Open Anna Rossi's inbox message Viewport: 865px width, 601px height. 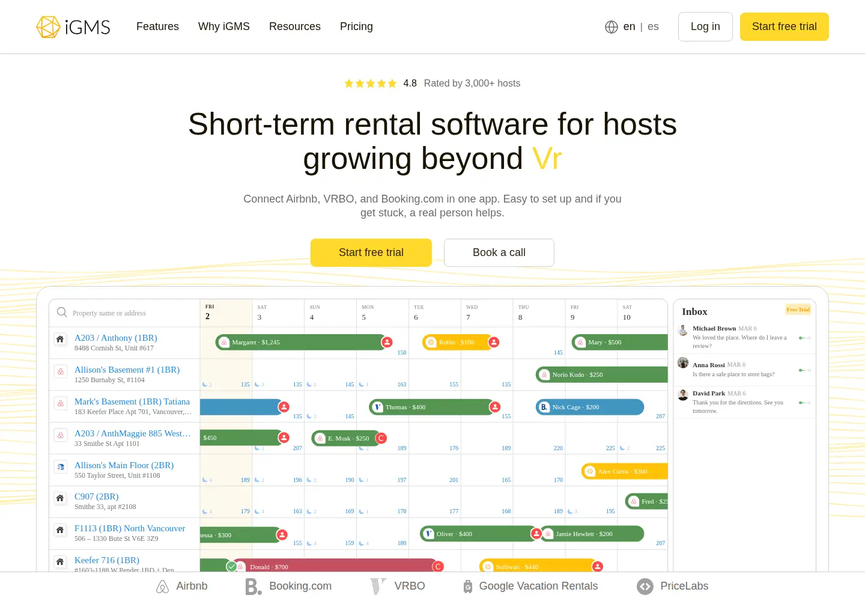pyautogui.click(x=744, y=370)
